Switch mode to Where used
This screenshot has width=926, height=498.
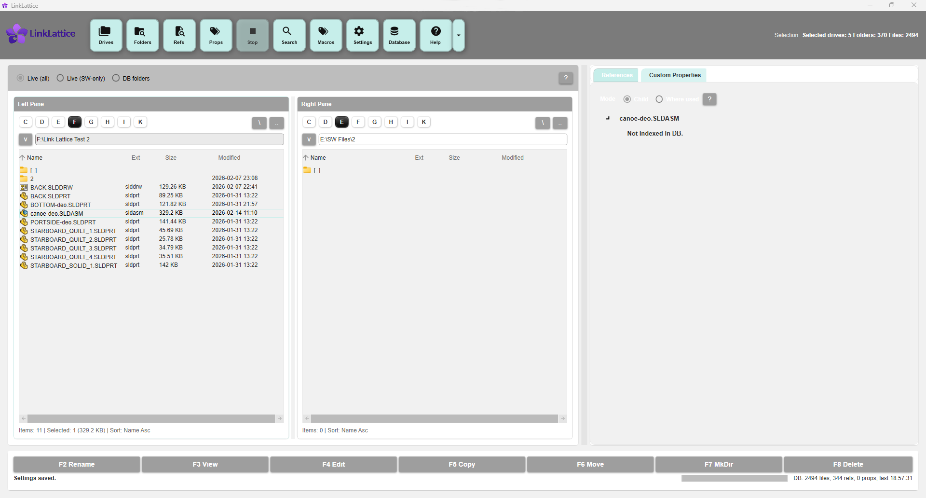point(659,99)
